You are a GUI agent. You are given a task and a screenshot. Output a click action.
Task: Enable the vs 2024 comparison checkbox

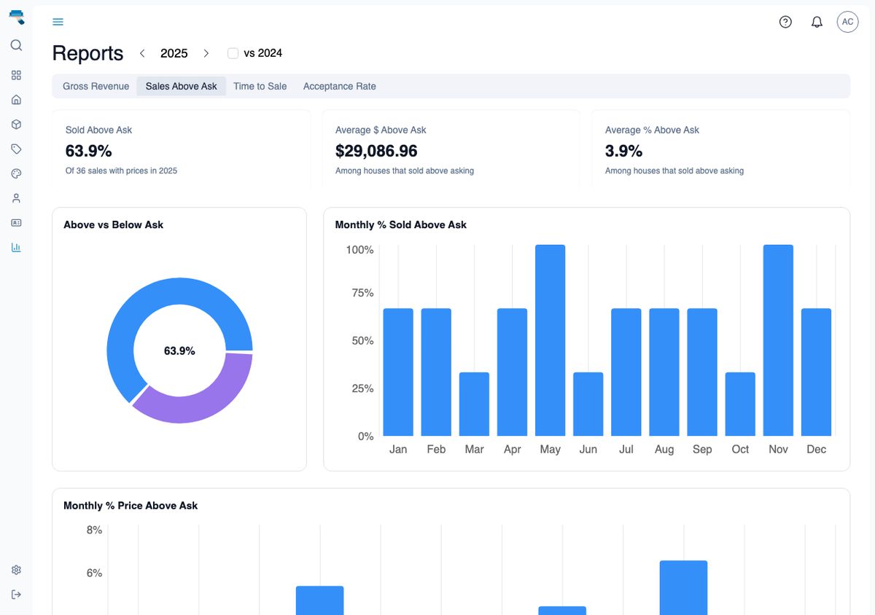[233, 53]
